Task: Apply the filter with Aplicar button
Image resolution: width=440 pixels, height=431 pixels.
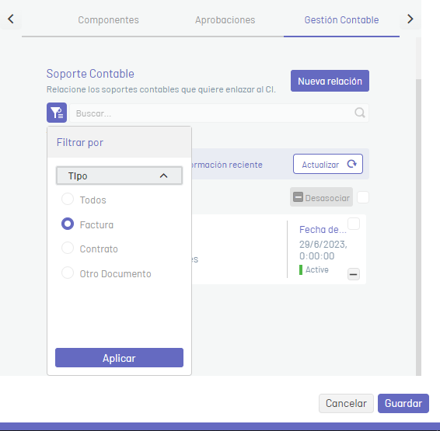Action: click(119, 358)
